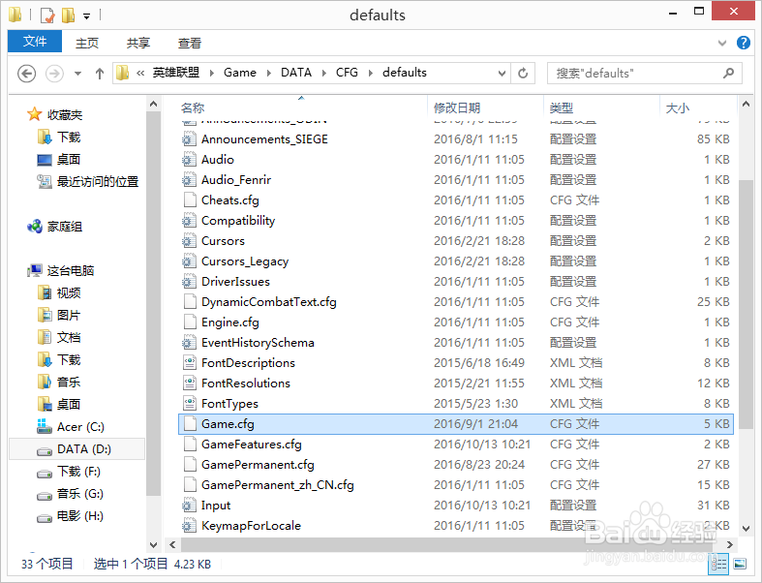Open 音乐 (G:) drive

(x=80, y=494)
